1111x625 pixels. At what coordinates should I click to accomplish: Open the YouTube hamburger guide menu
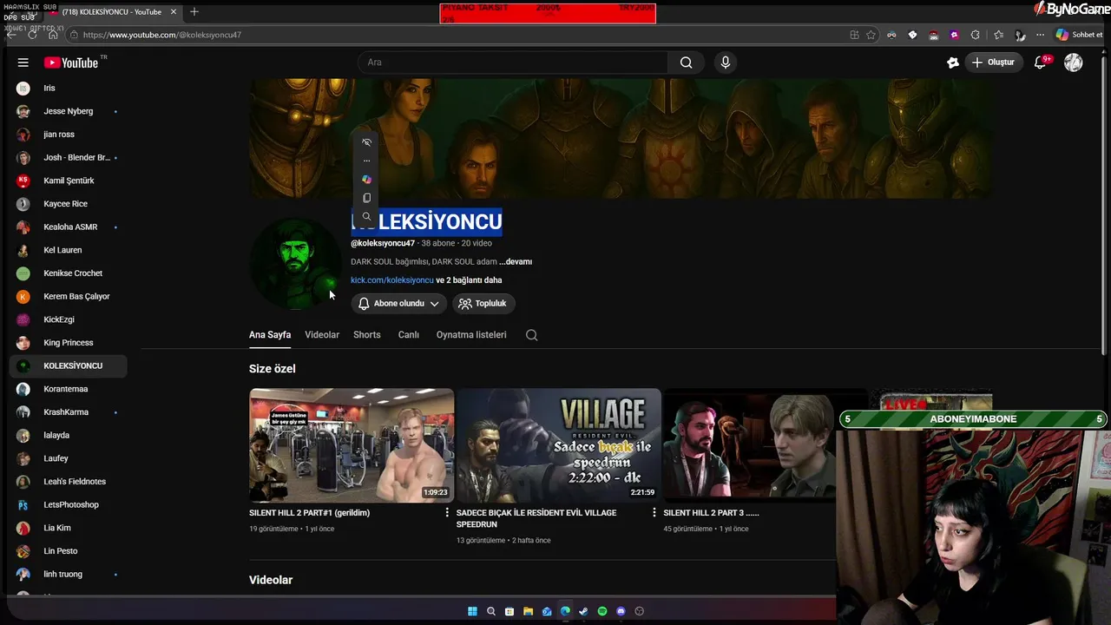(23, 62)
